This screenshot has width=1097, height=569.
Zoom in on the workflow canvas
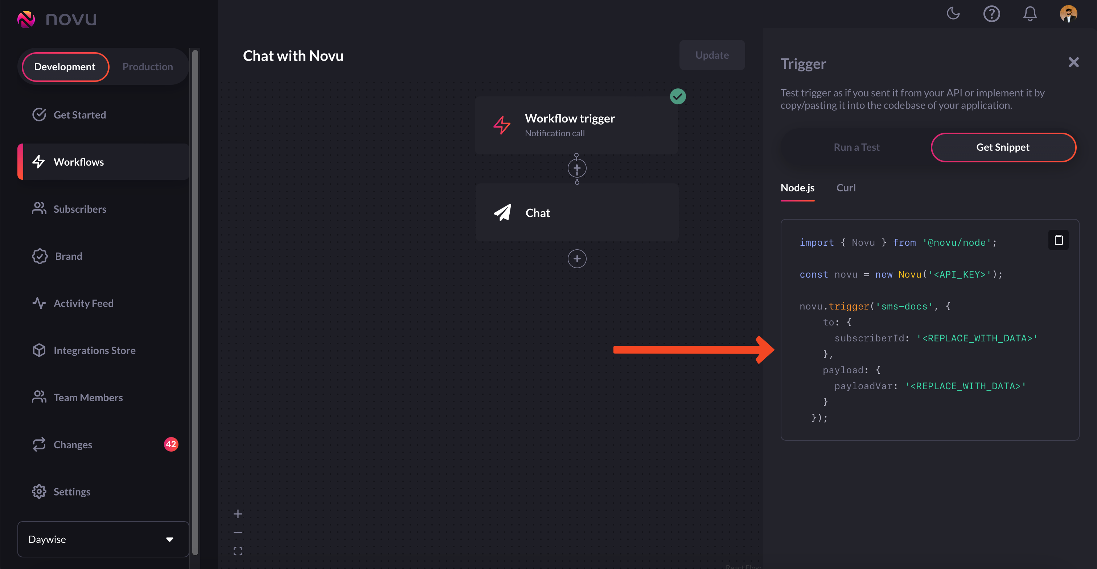pyautogui.click(x=238, y=514)
